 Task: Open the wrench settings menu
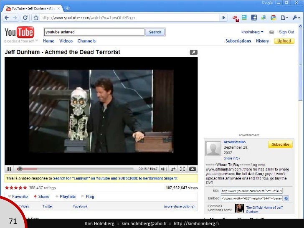coord(296,18)
